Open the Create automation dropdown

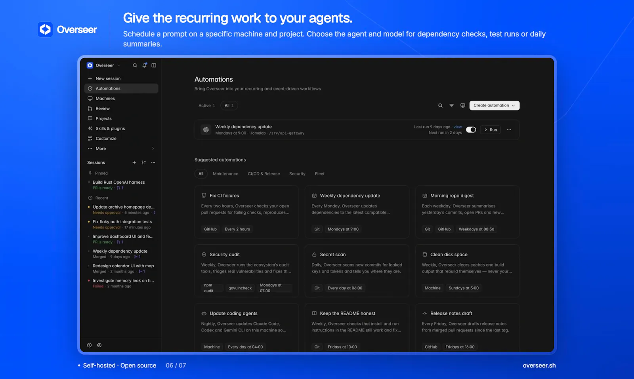[495, 105]
